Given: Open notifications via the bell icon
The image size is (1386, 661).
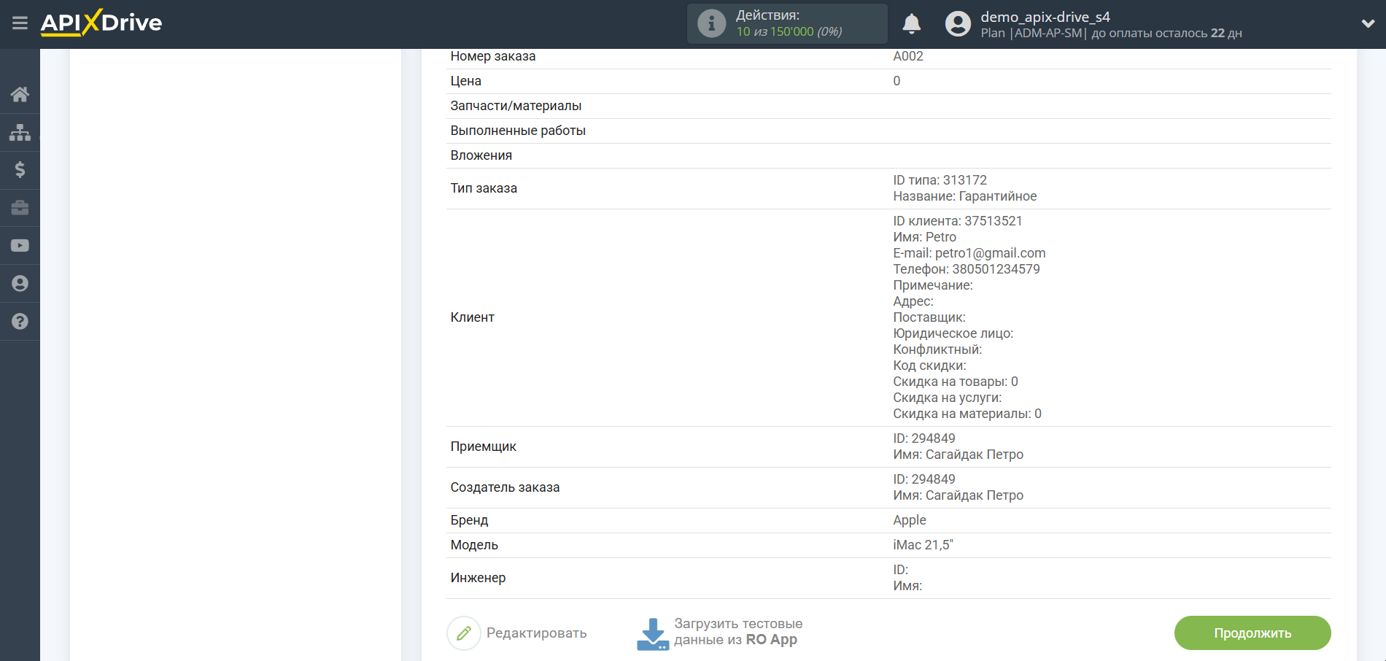Looking at the screenshot, I should pos(911,24).
